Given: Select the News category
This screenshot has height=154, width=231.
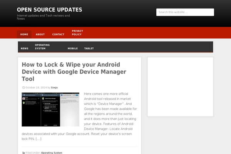Looking at the screenshot, I should (x=25, y=49).
